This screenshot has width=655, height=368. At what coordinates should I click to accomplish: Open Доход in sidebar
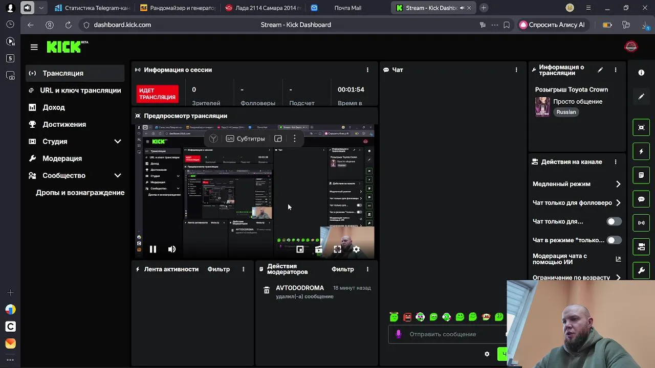click(75, 107)
